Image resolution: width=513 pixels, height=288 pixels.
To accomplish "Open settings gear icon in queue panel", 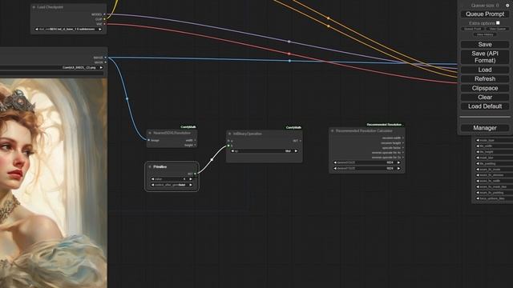I will (x=507, y=6).
